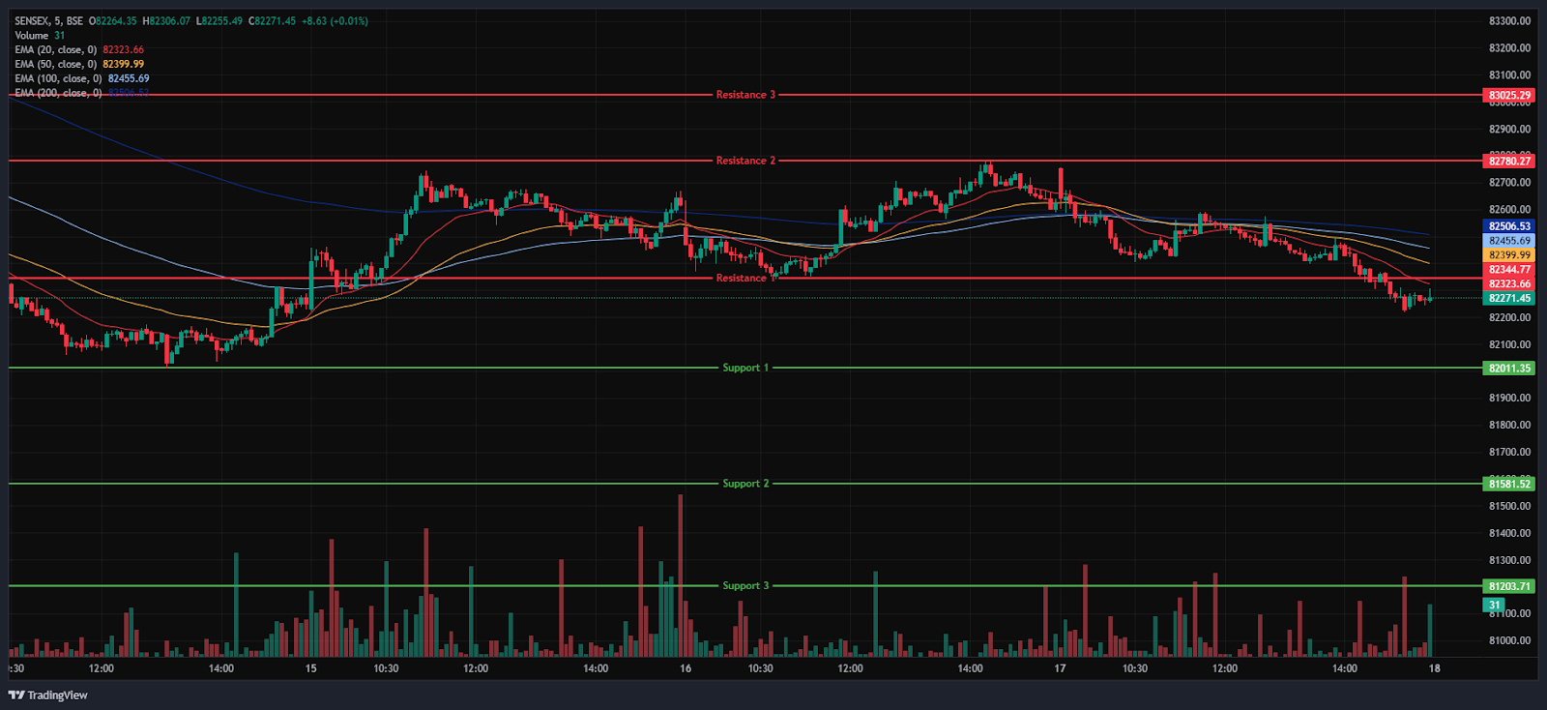
Task: Click the 83300.00 price scale label
Action: [x=1509, y=21]
